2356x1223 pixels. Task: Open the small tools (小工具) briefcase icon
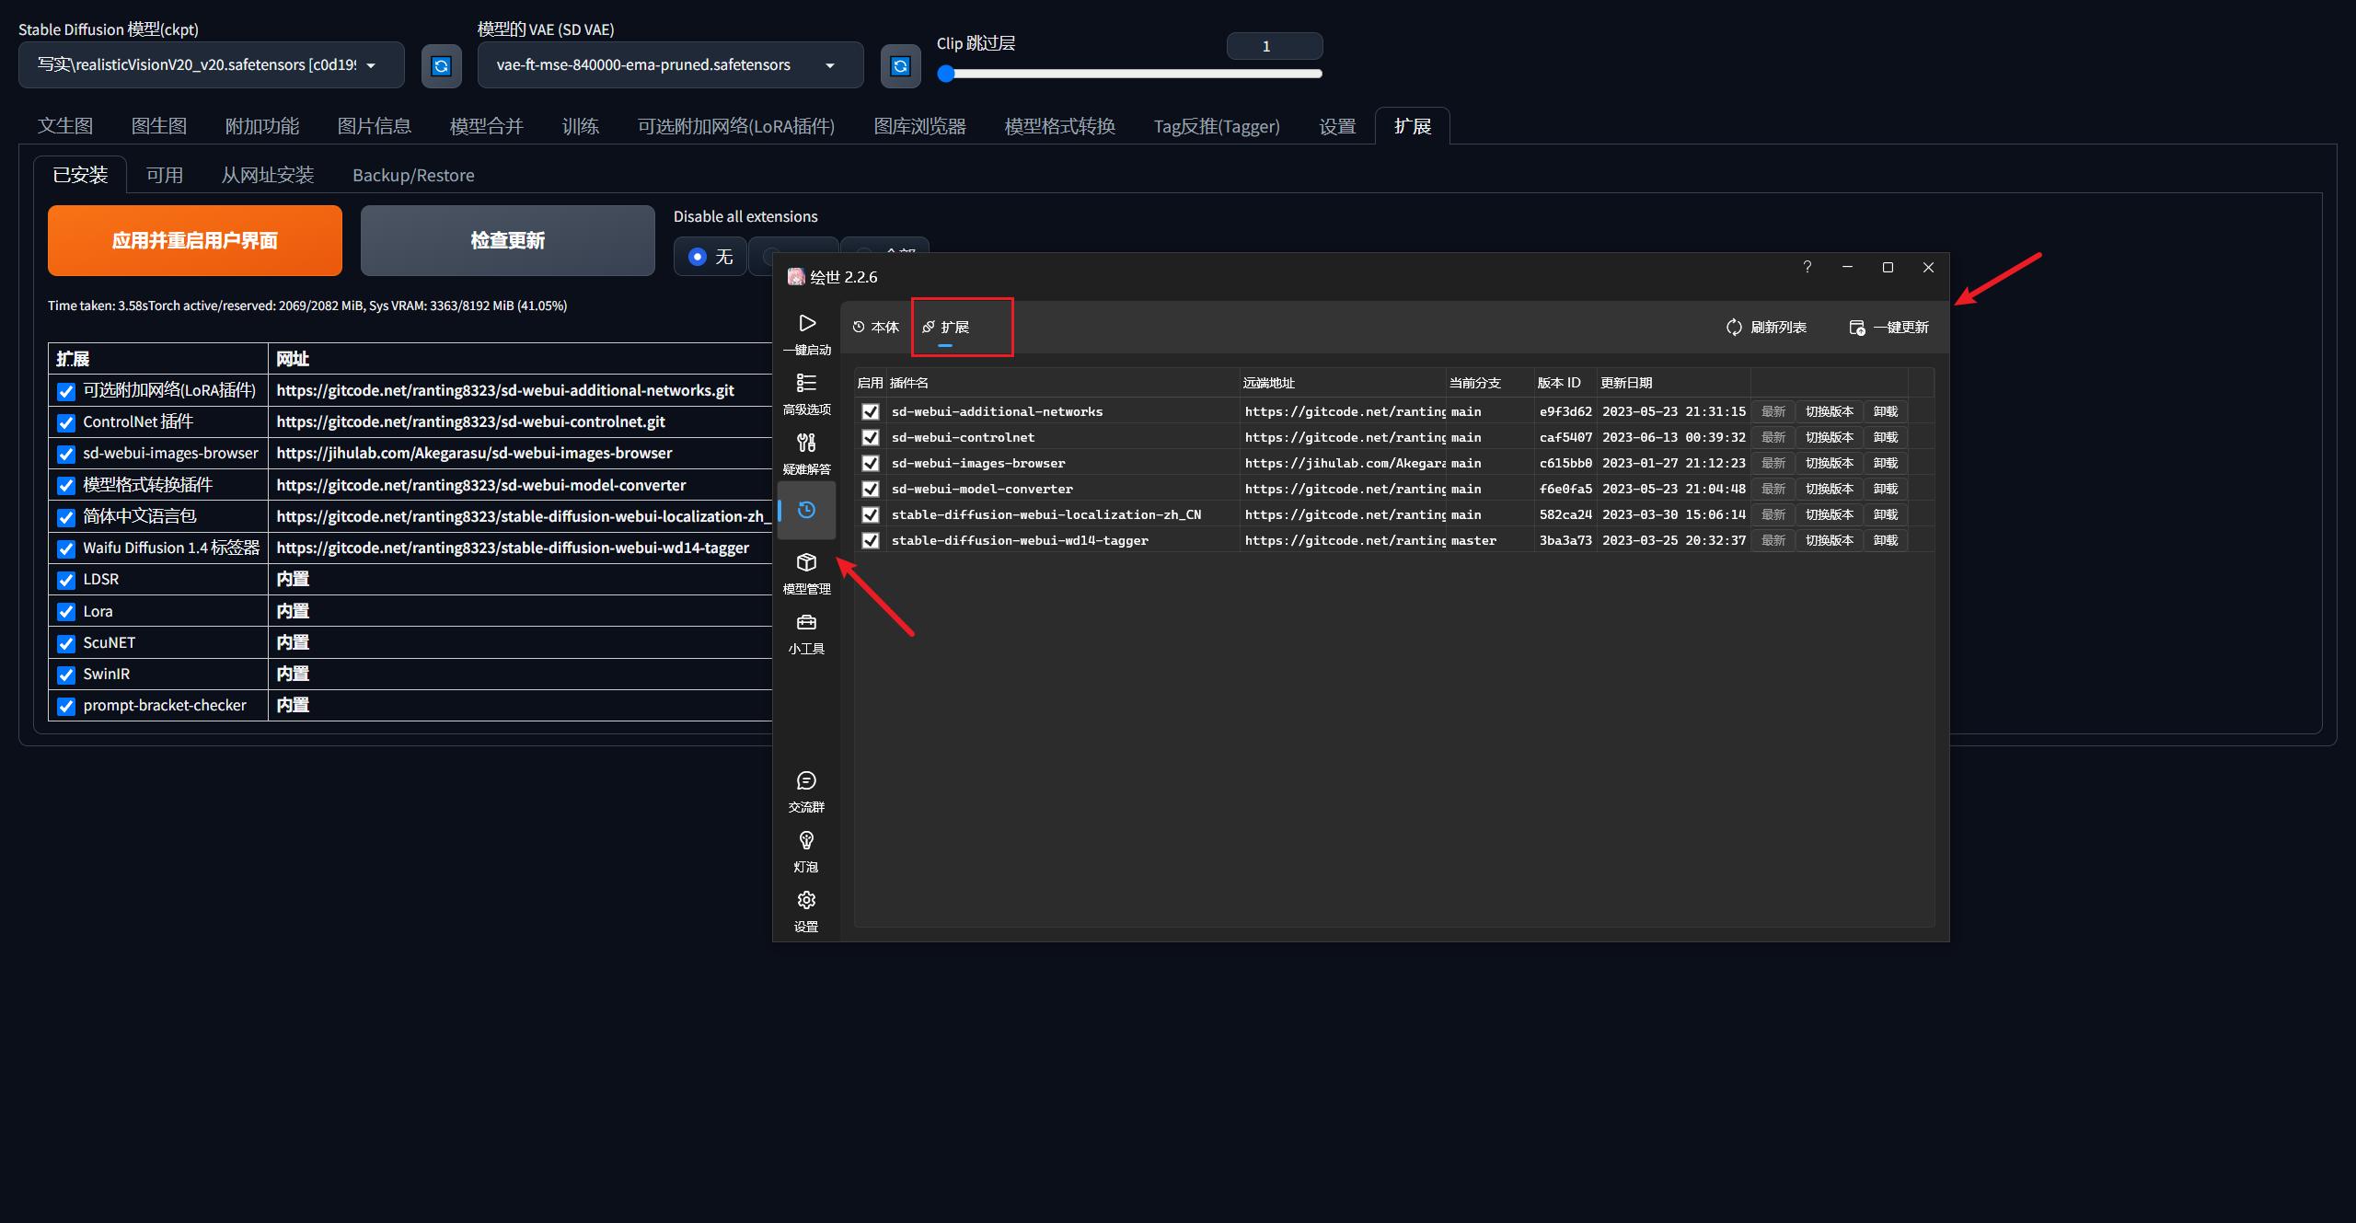pos(806,623)
